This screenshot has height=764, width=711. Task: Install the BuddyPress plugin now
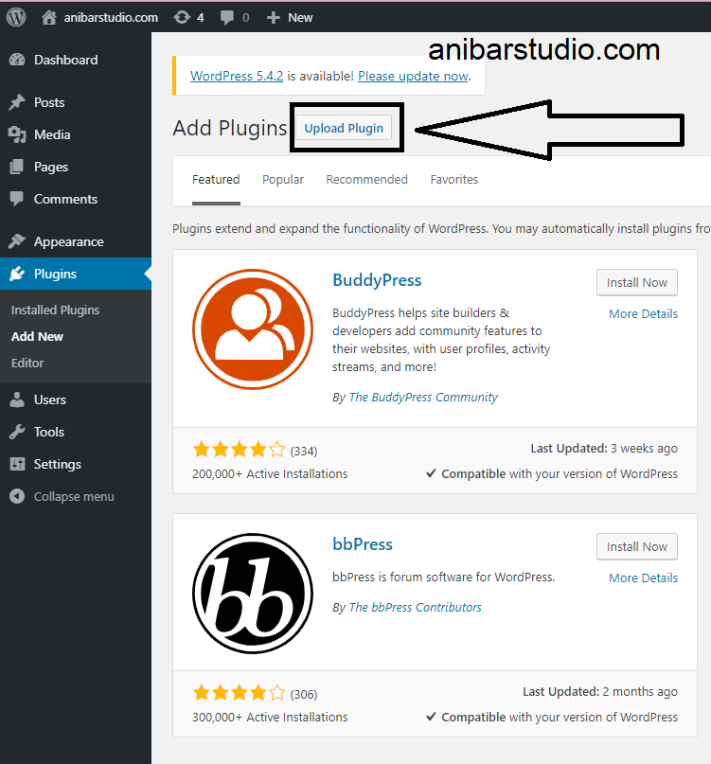pos(637,283)
